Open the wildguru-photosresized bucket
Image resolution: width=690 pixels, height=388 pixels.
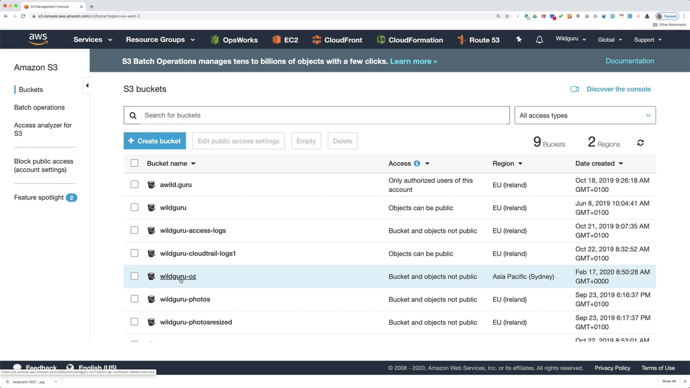click(x=196, y=322)
